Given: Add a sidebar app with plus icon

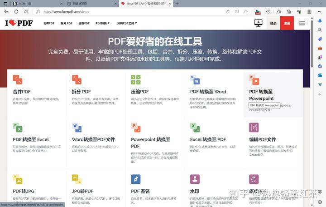Looking at the screenshot, I should tap(320, 94).
